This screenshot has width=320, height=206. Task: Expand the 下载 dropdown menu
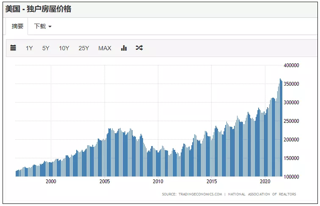pos(43,26)
